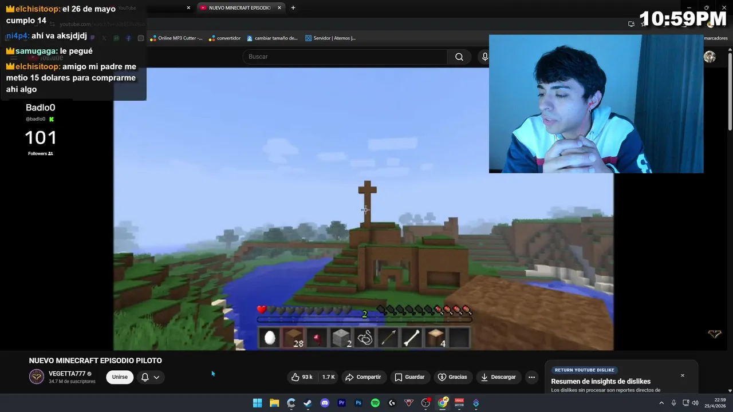Open the VEGETTA777 channel avatar
The height and width of the screenshot is (412, 733).
tap(37, 377)
